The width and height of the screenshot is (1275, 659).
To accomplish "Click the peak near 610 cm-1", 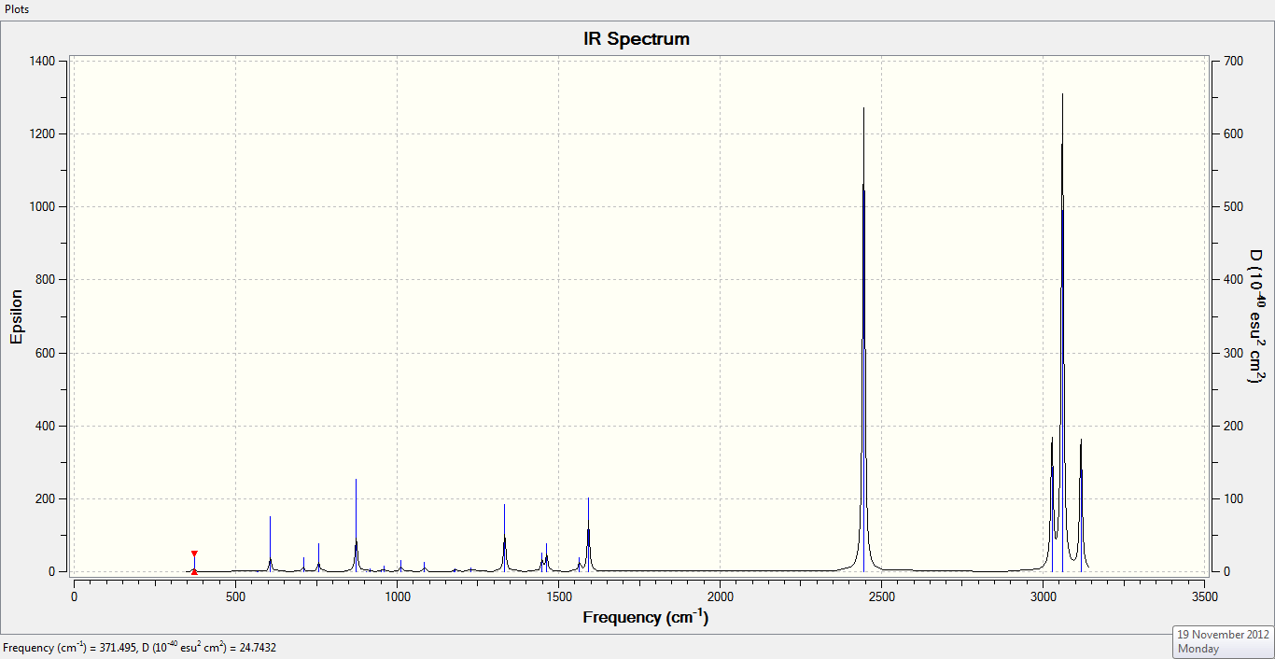I will 270,544.
